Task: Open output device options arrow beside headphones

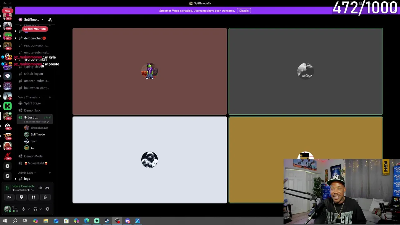Action: click(40, 209)
